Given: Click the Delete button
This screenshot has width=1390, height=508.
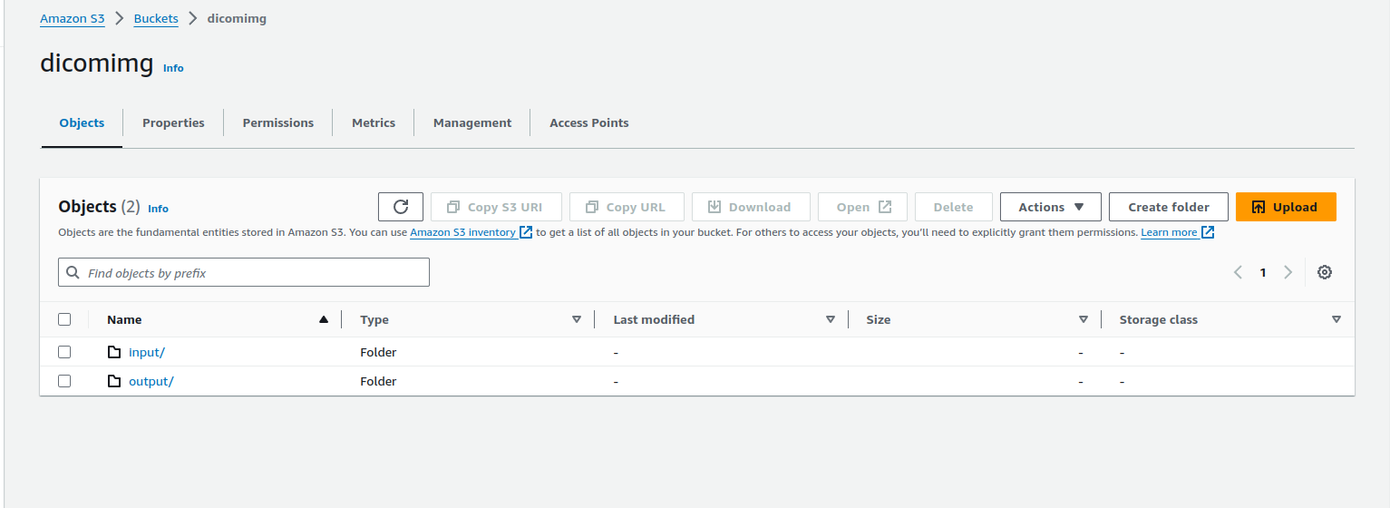Looking at the screenshot, I should coord(954,207).
